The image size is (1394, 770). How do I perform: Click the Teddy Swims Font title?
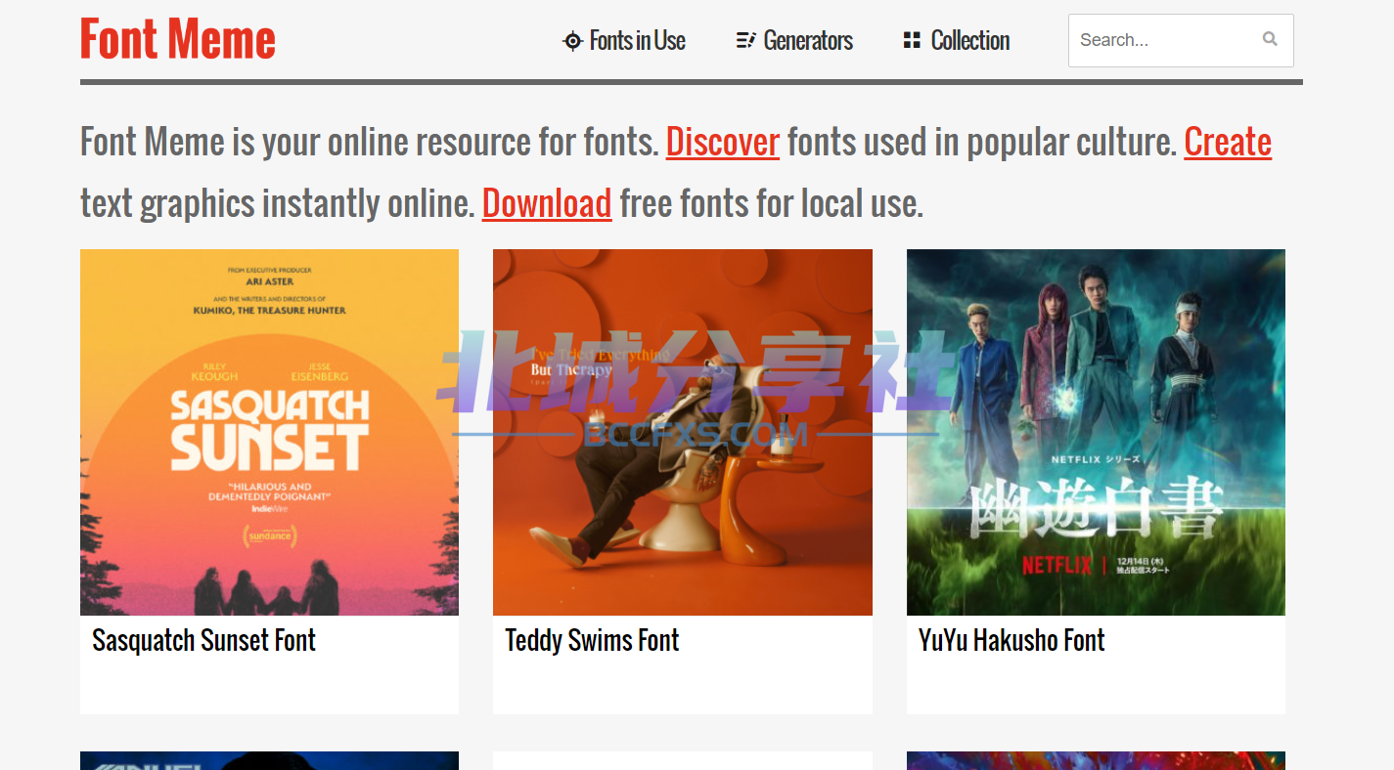[x=592, y=641]
